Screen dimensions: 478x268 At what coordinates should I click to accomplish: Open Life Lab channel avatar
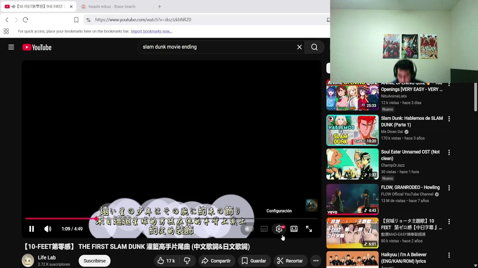click(x=28, y=261)
